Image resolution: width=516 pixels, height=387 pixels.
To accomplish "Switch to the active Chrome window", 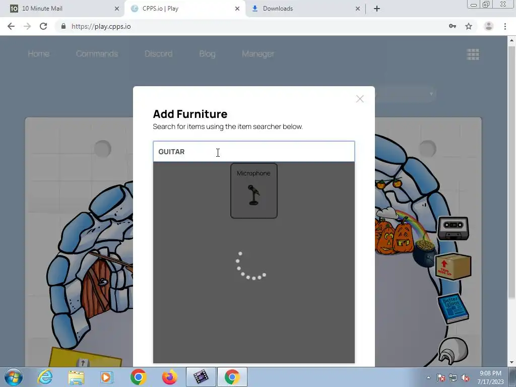I will click(x=232, y=377).
